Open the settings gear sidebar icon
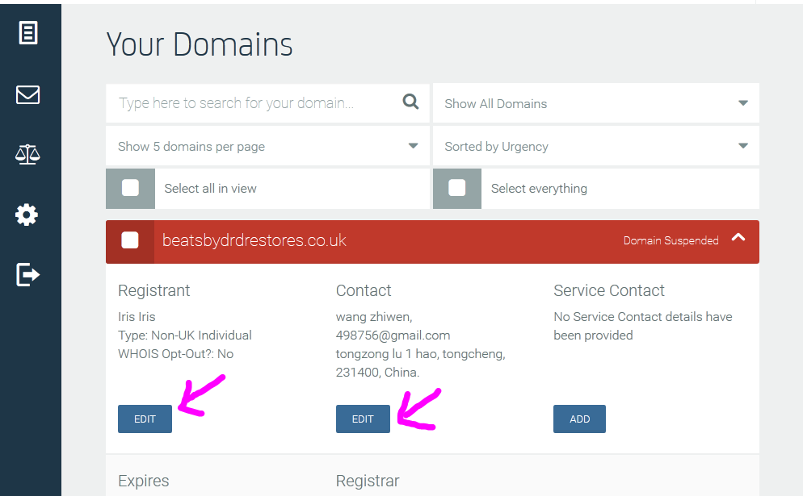Viewport: 803px width, 496px height. coord(27,215)
